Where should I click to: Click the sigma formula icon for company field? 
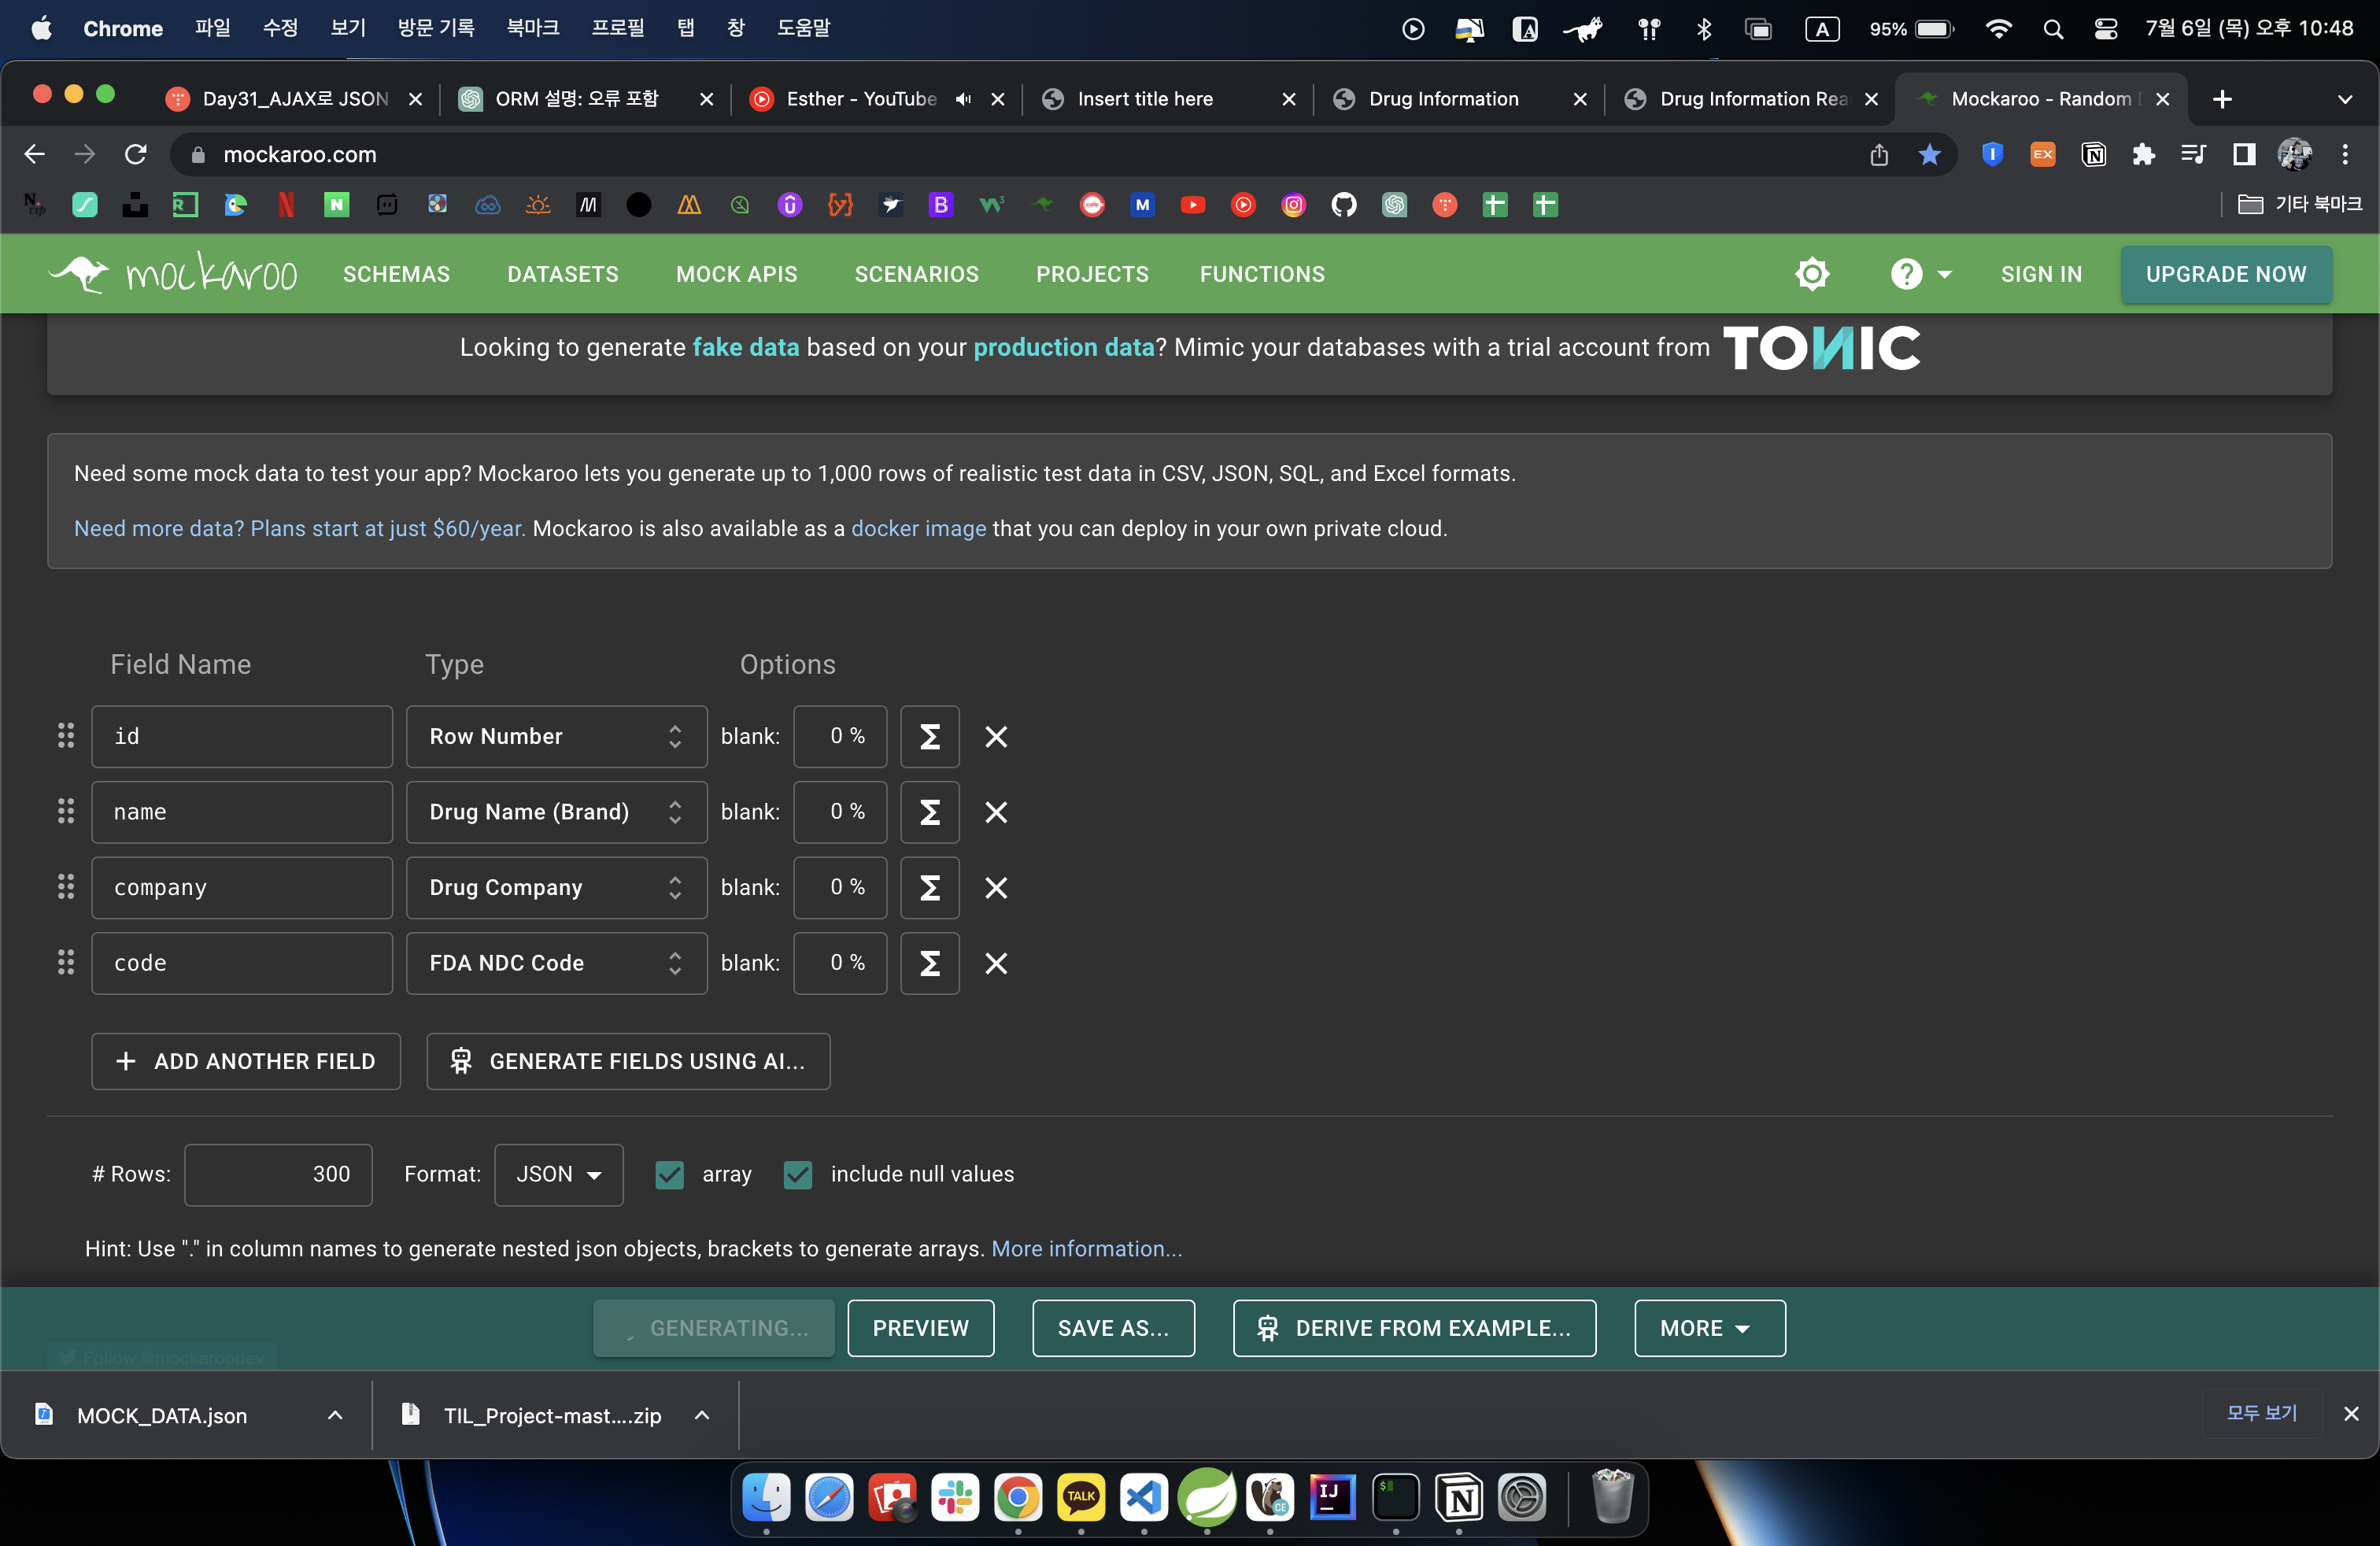[x=929, y=888]
